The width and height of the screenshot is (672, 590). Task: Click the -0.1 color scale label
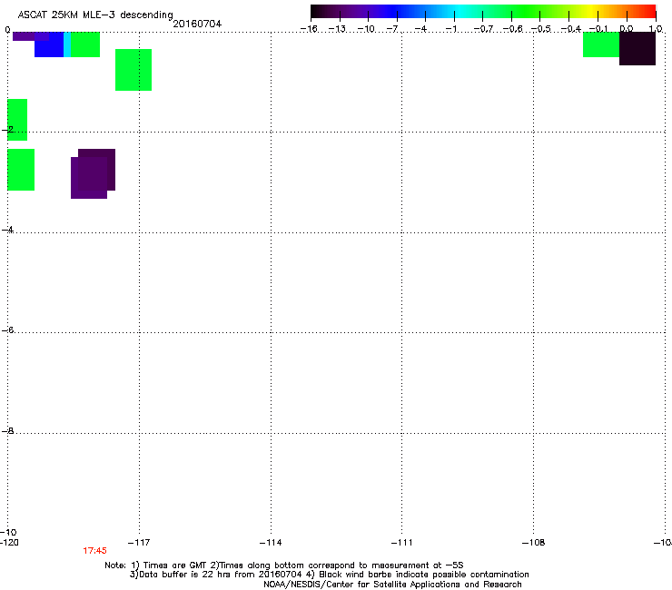pos(598,29)
